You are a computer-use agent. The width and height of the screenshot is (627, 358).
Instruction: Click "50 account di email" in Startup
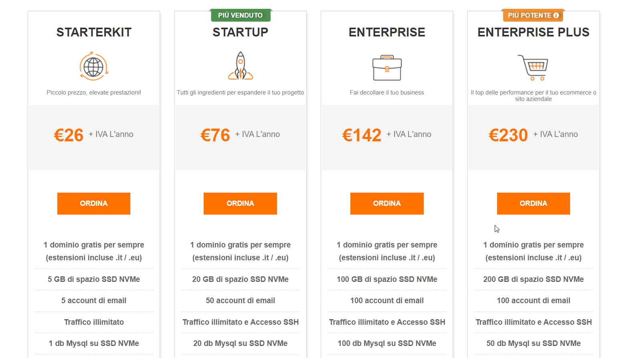tap(241, 301)
